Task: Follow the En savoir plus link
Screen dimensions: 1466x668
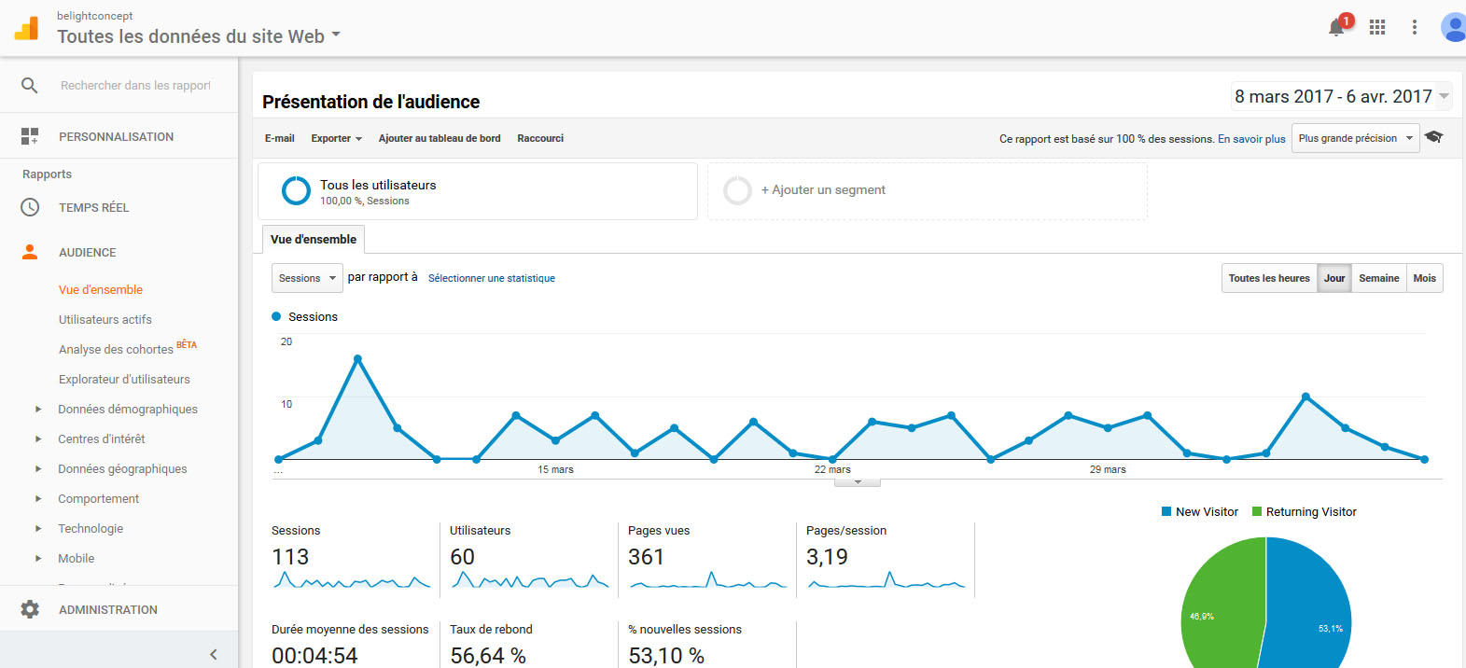Action: pyautogui.click(x=1251, y=139)
